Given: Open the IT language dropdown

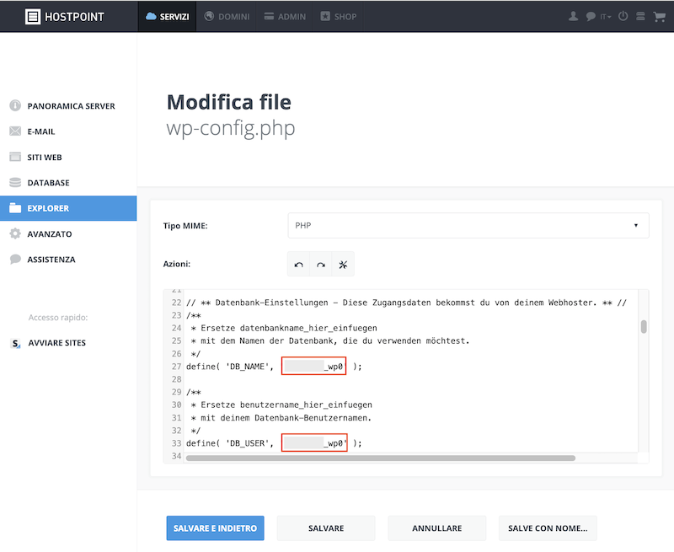Looking at the screenshot, I should point(606,17).
